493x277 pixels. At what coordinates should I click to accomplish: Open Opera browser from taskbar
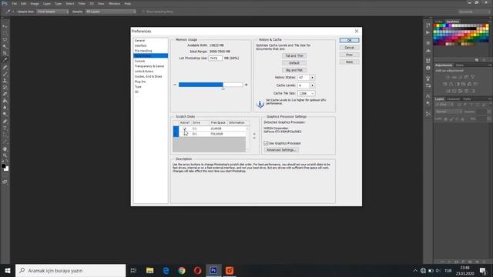pyautogui.click(x=197, y=270)
